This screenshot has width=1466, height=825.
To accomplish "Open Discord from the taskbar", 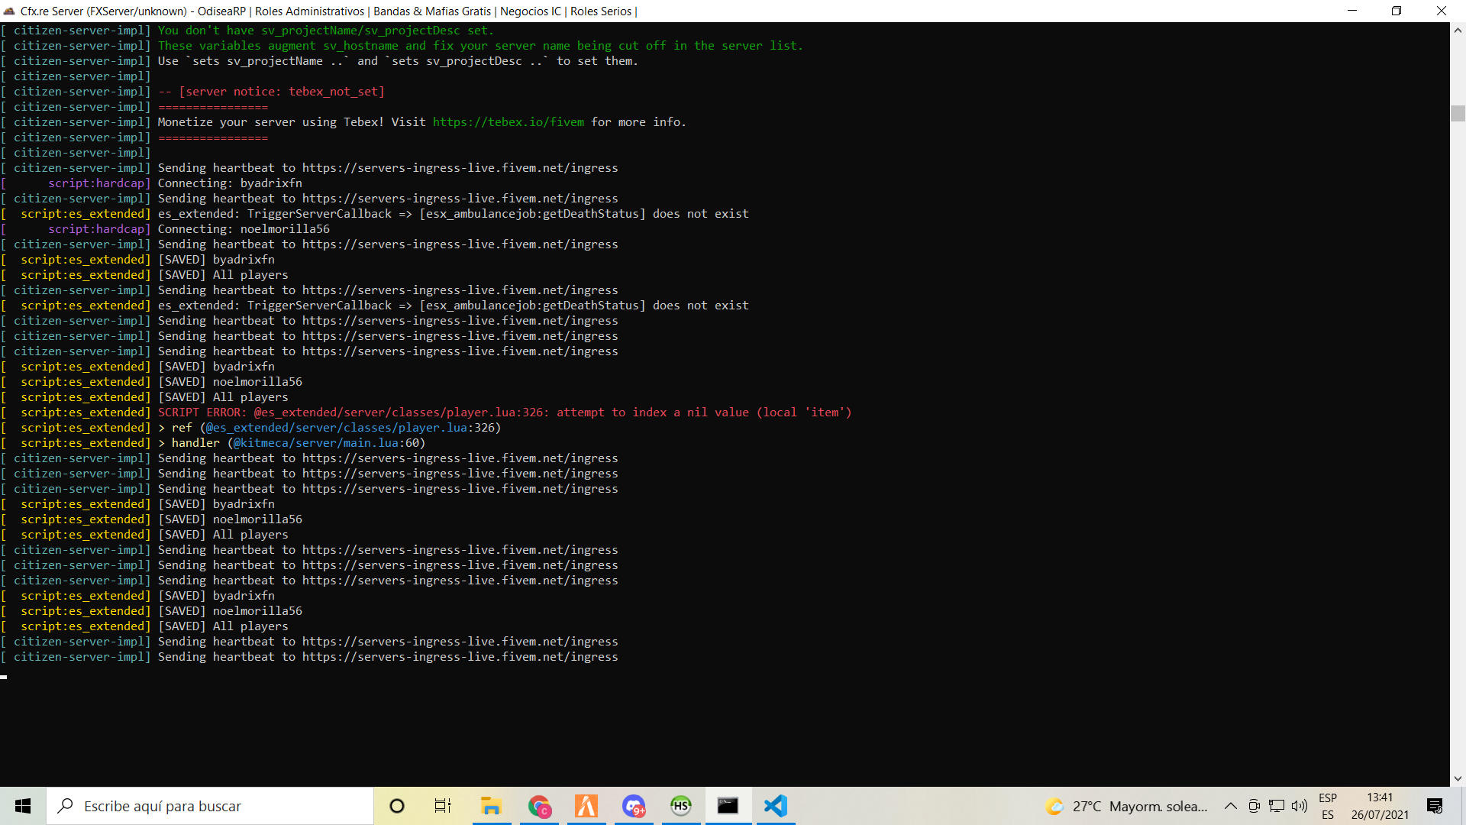I will pos(635,806).
